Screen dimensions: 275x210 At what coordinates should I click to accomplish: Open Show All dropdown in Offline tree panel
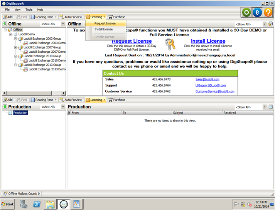coord(63,24)
